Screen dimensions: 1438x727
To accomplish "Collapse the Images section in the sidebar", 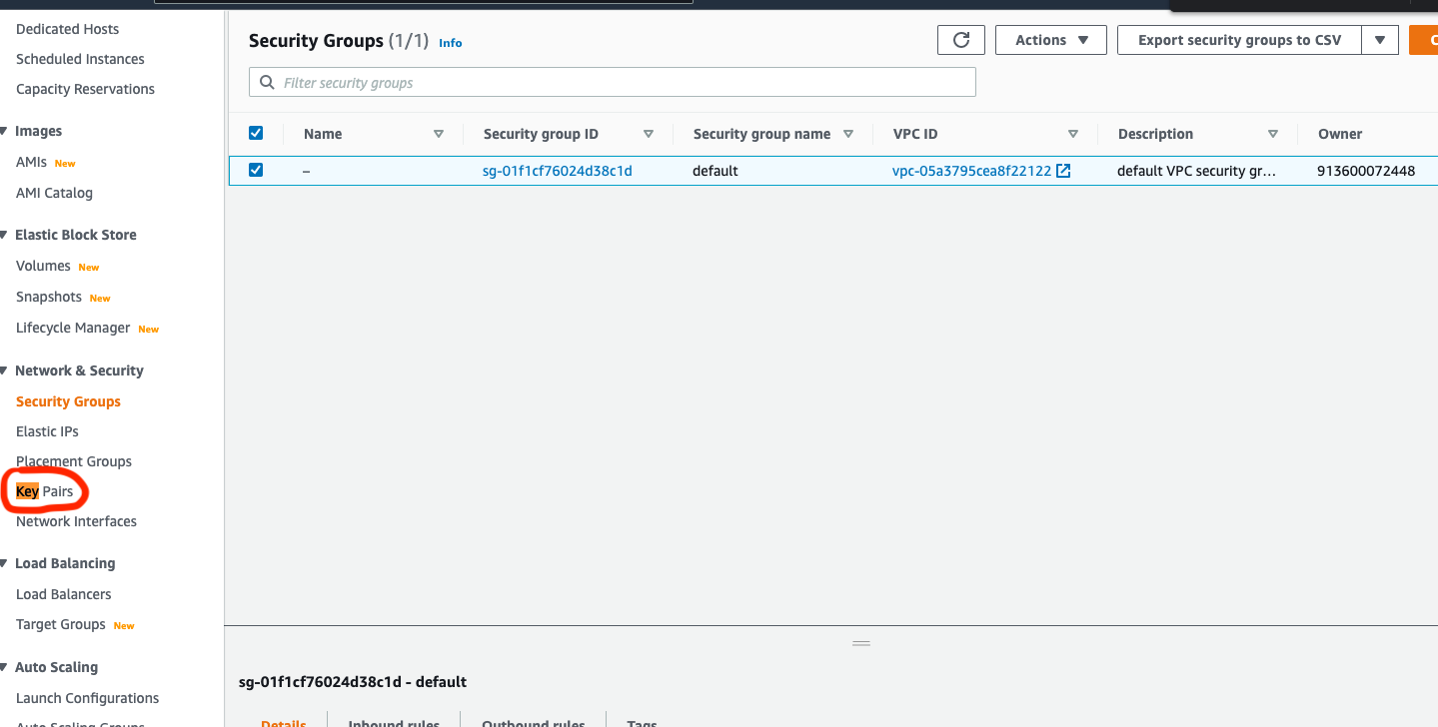I will pyautogui.click(x=5, y=130).
